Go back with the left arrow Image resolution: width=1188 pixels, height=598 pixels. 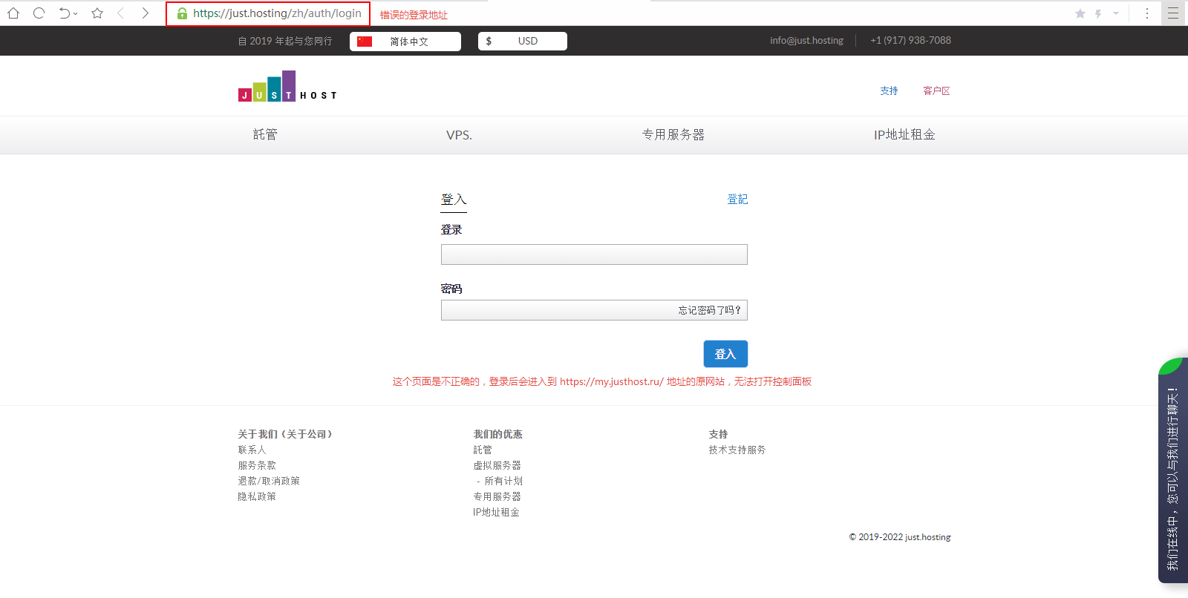[121, 13]
